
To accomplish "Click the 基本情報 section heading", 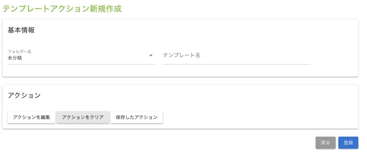I will click(x=21, y=30).
